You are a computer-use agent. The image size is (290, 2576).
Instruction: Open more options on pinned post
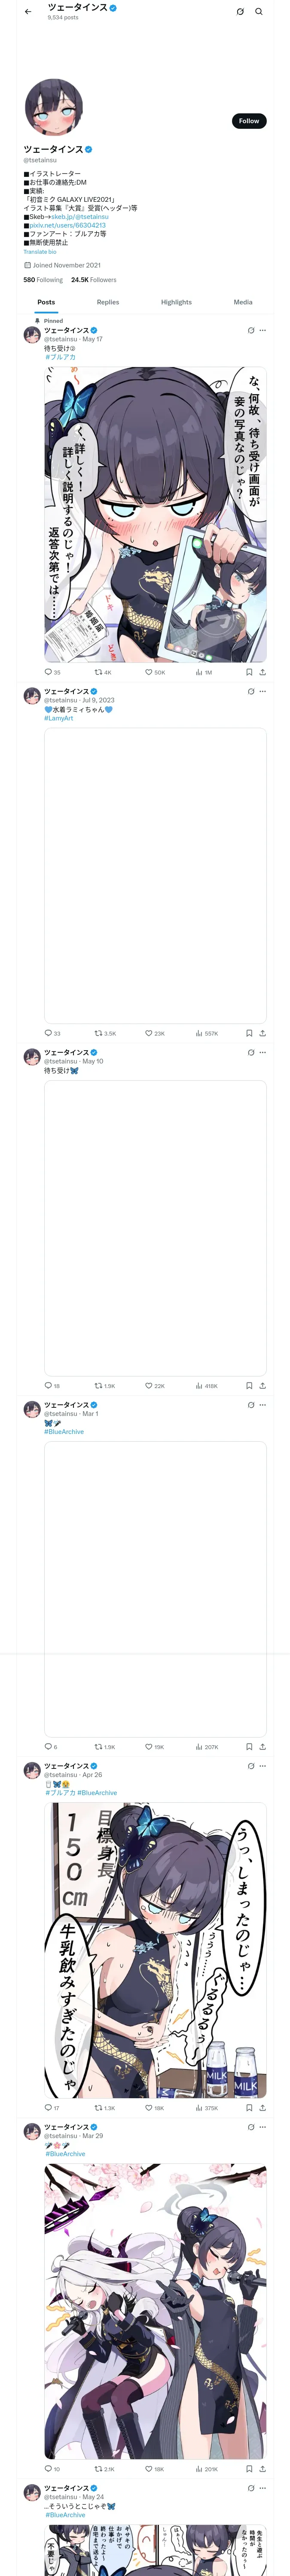tap(263, 330)
